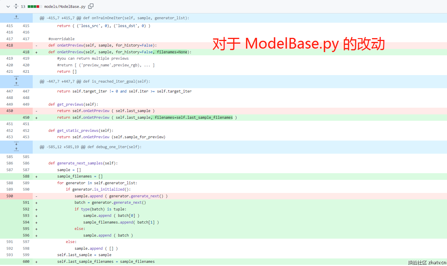Expand down arrow before is_reached_iter_goal hunk
Viewport: 447px width, 266px height.
(x=16, y=78)
